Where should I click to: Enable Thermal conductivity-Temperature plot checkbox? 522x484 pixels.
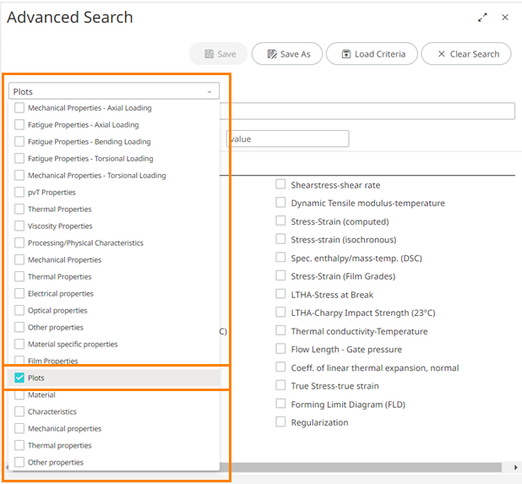click(x=280, y=331)
